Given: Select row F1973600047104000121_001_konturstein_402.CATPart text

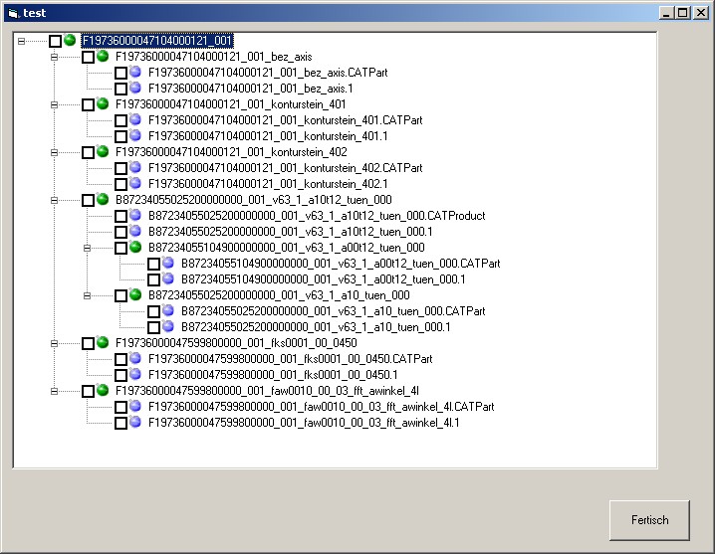Looking at the screenshot, I should coord(286,168).
